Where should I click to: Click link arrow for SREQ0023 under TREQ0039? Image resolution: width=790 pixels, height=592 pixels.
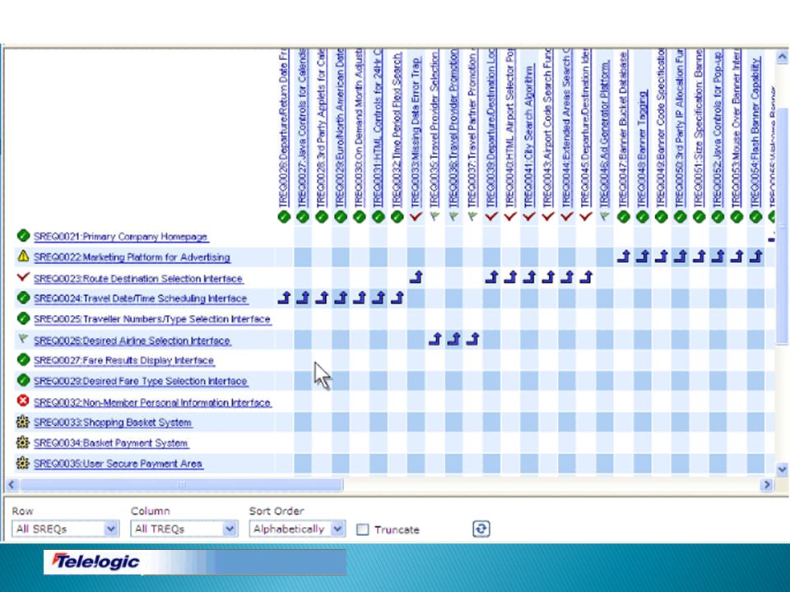[491, 277]
